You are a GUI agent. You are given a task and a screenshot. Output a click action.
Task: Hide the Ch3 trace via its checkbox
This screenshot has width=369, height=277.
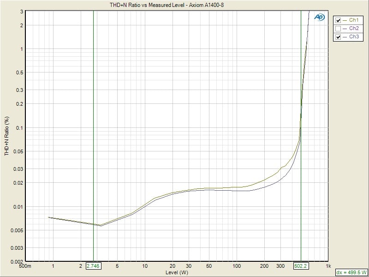click(338, 37)
